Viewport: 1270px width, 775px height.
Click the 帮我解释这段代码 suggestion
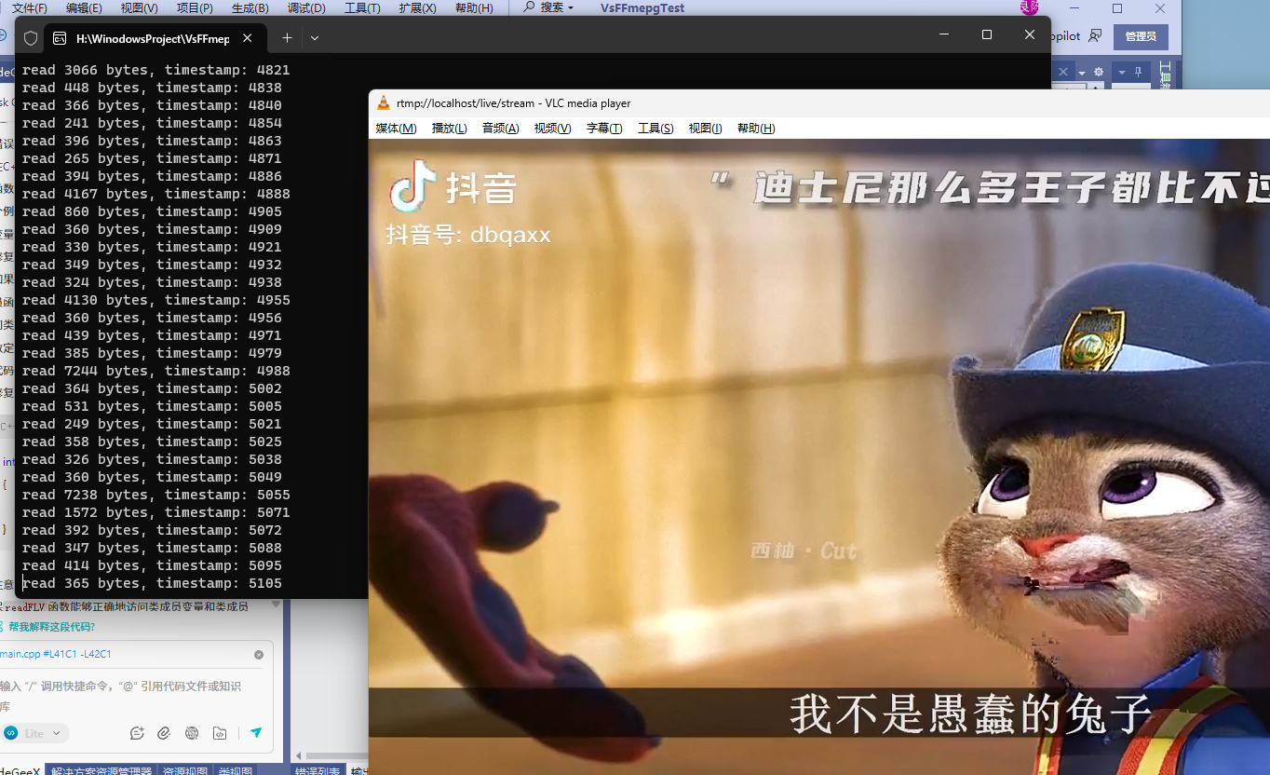[51, 627]
